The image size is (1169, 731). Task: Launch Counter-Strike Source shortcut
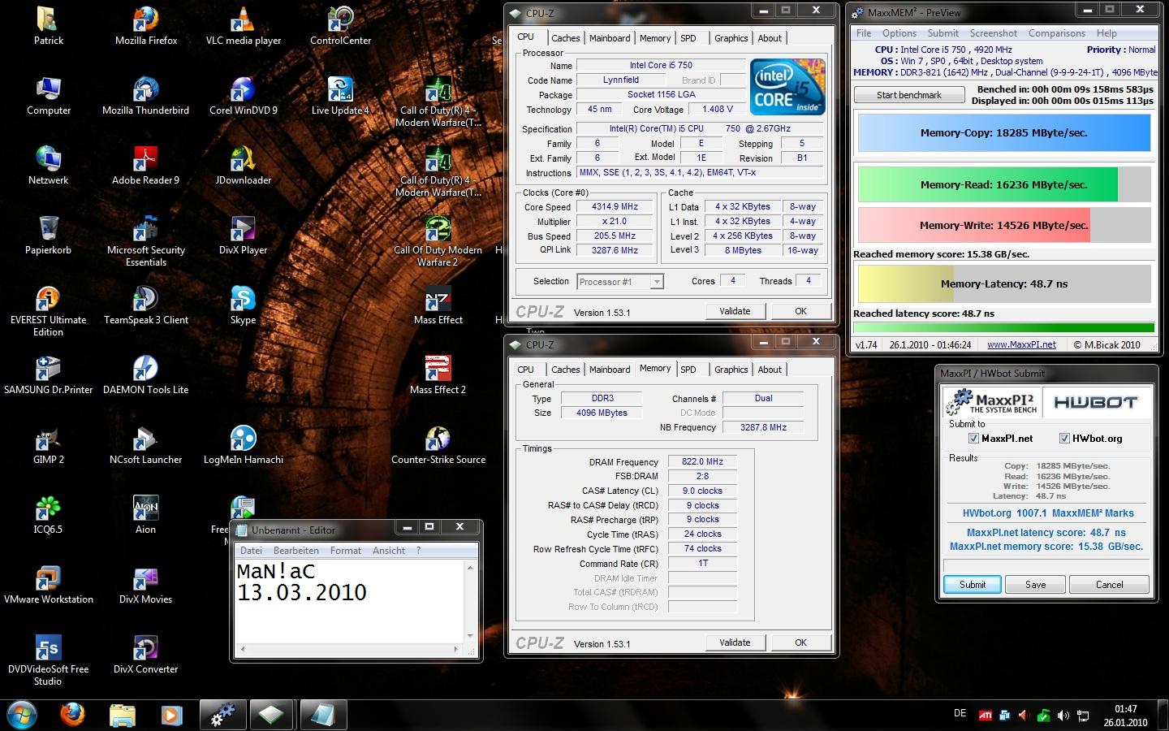click(x=438, y=445)
